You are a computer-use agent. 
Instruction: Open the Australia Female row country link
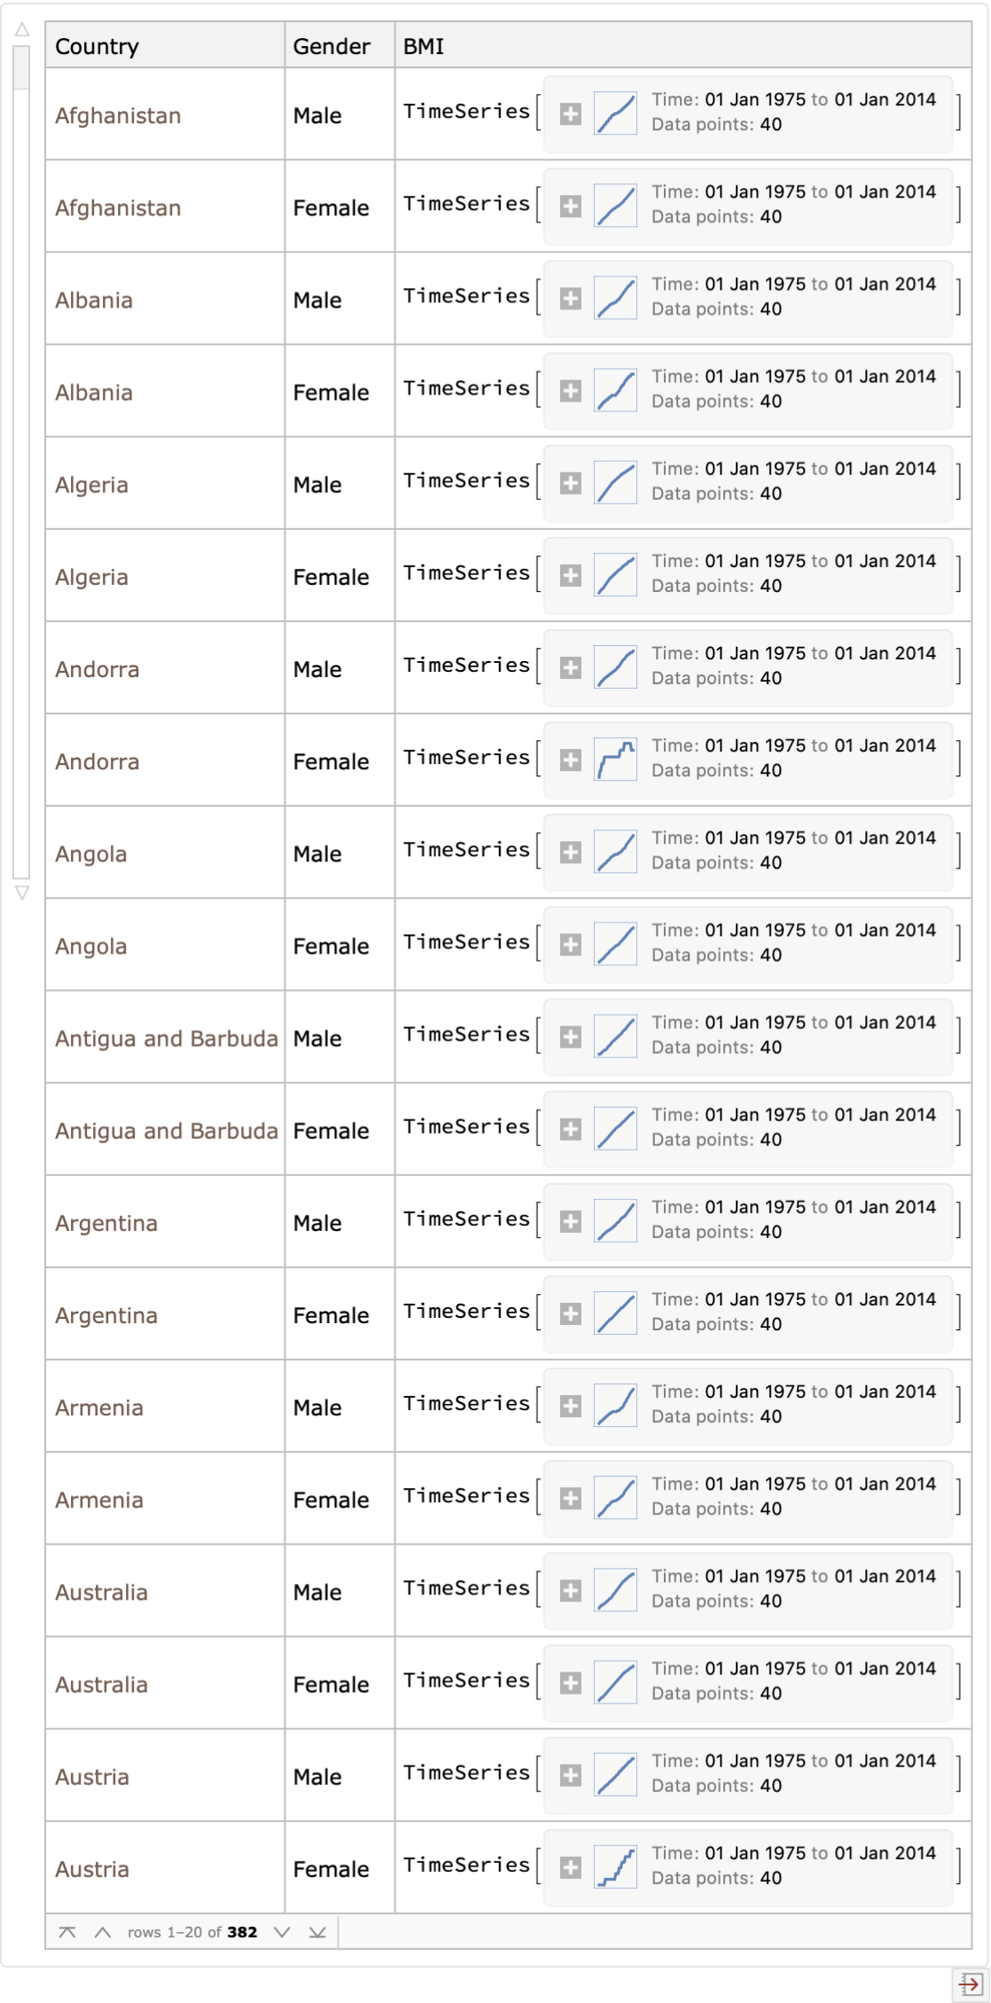click(102, 1685)
